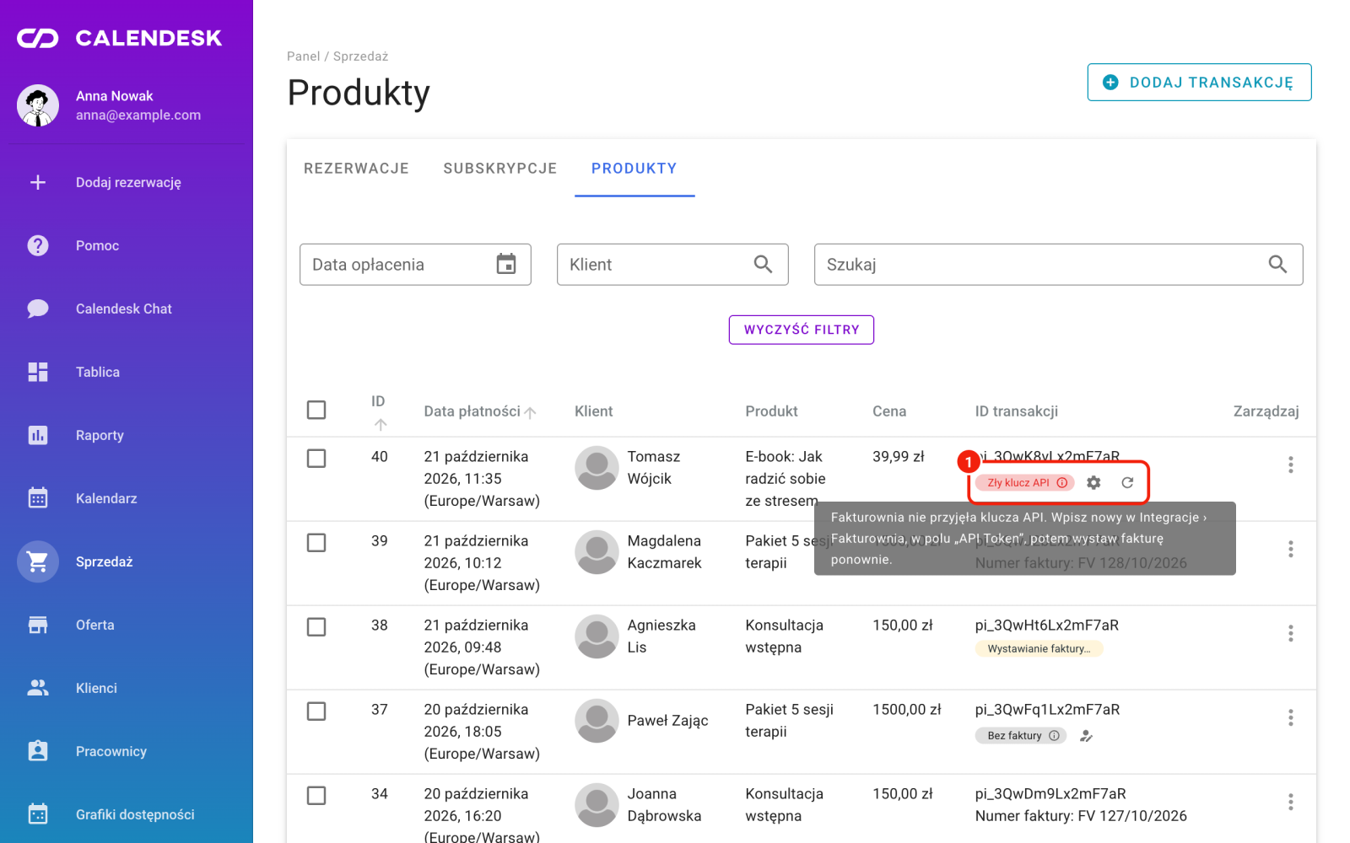Image resolution: width=1350 pixels, height=843 pixels.
Task: Select all rows with header checkbox
Action: pyautogui.click(x=316, y=410)
